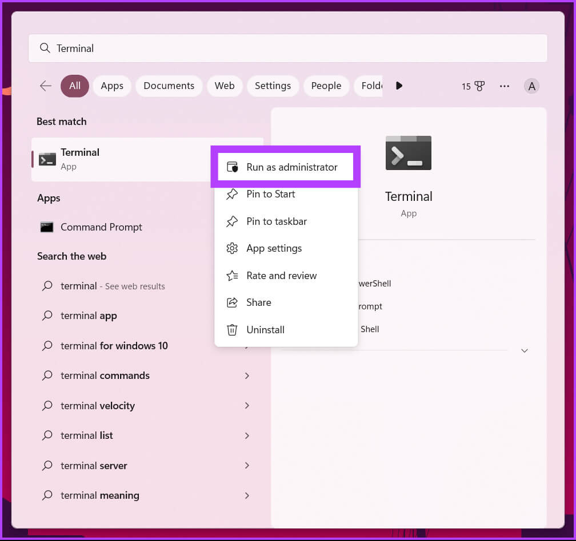Choose Pin to Start in the context menu
This screenshot has height=541, width=576.
286,194
